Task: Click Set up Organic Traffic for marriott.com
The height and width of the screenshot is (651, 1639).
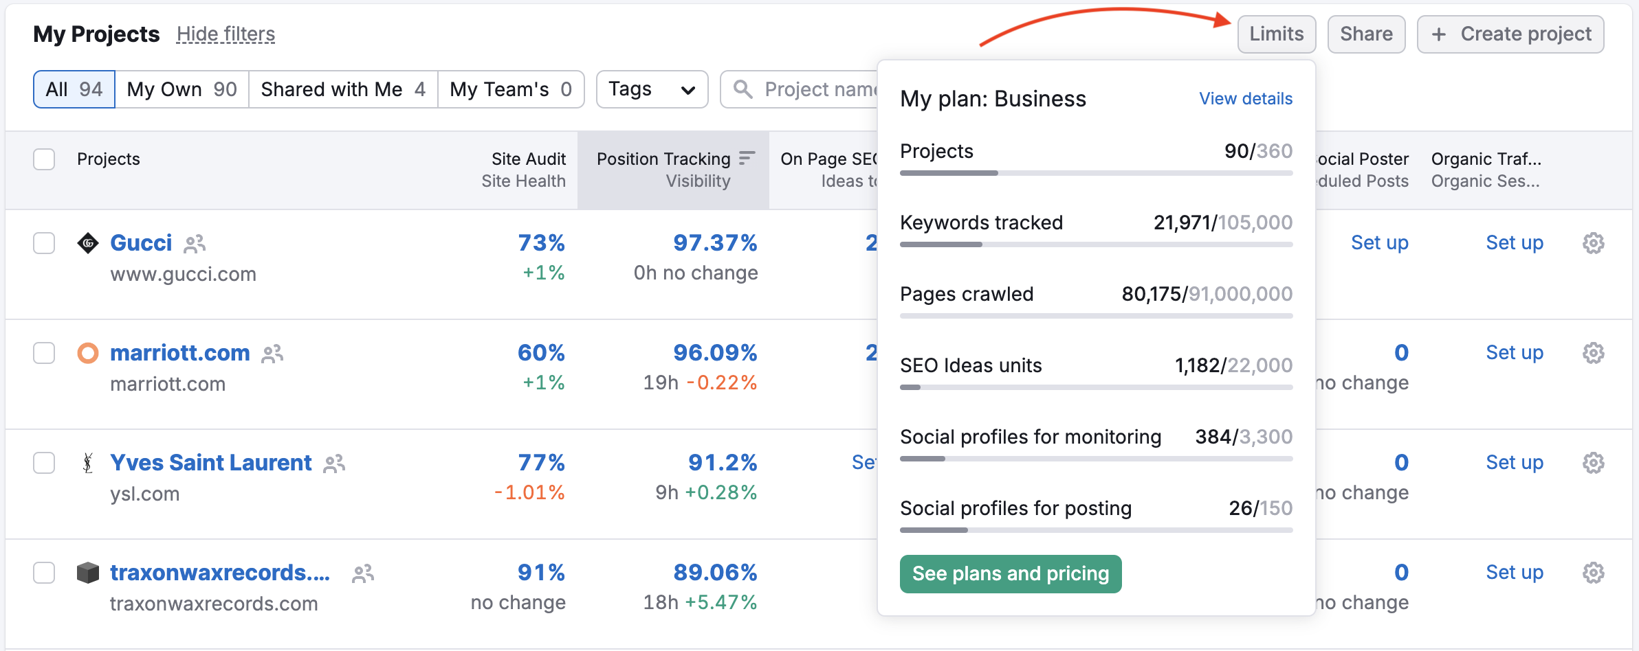Action: point(1515,353)
